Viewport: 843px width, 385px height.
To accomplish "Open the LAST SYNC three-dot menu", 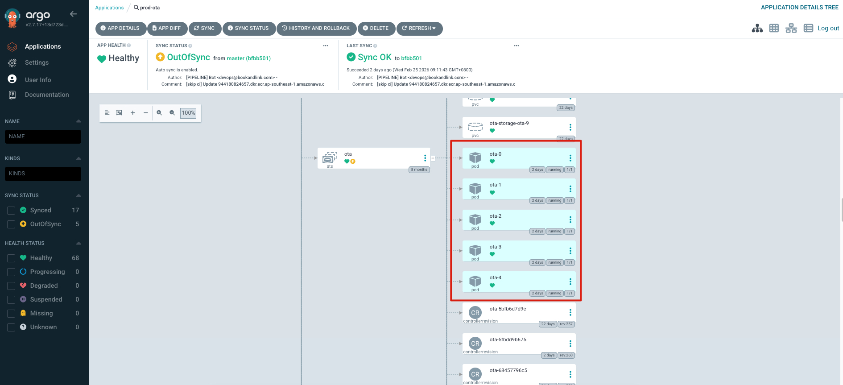I will coord(517,46).
